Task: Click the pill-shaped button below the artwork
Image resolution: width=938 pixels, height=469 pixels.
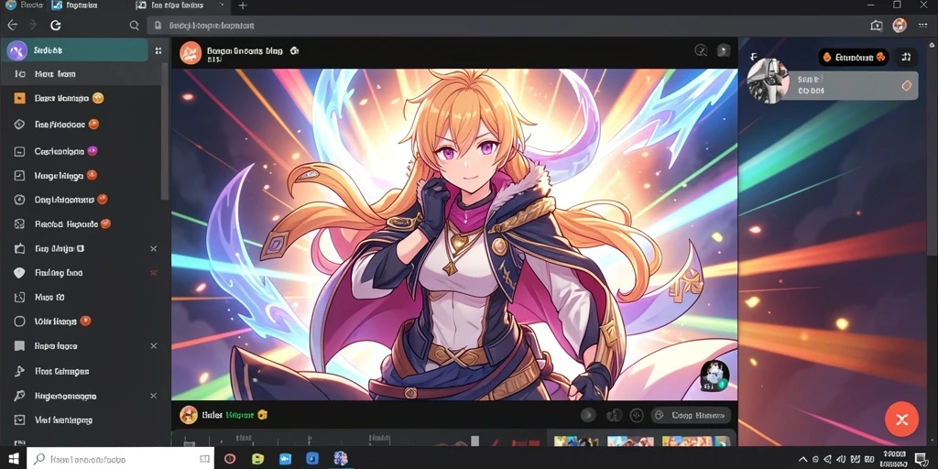Action: [691, 415]
